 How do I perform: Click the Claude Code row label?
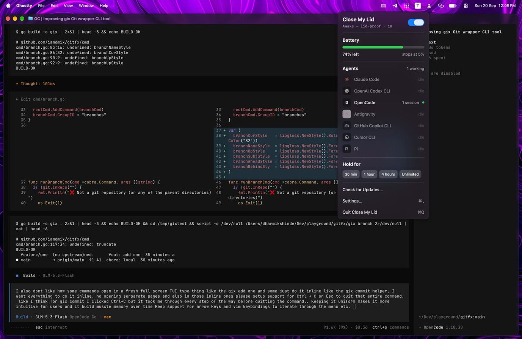367,80
